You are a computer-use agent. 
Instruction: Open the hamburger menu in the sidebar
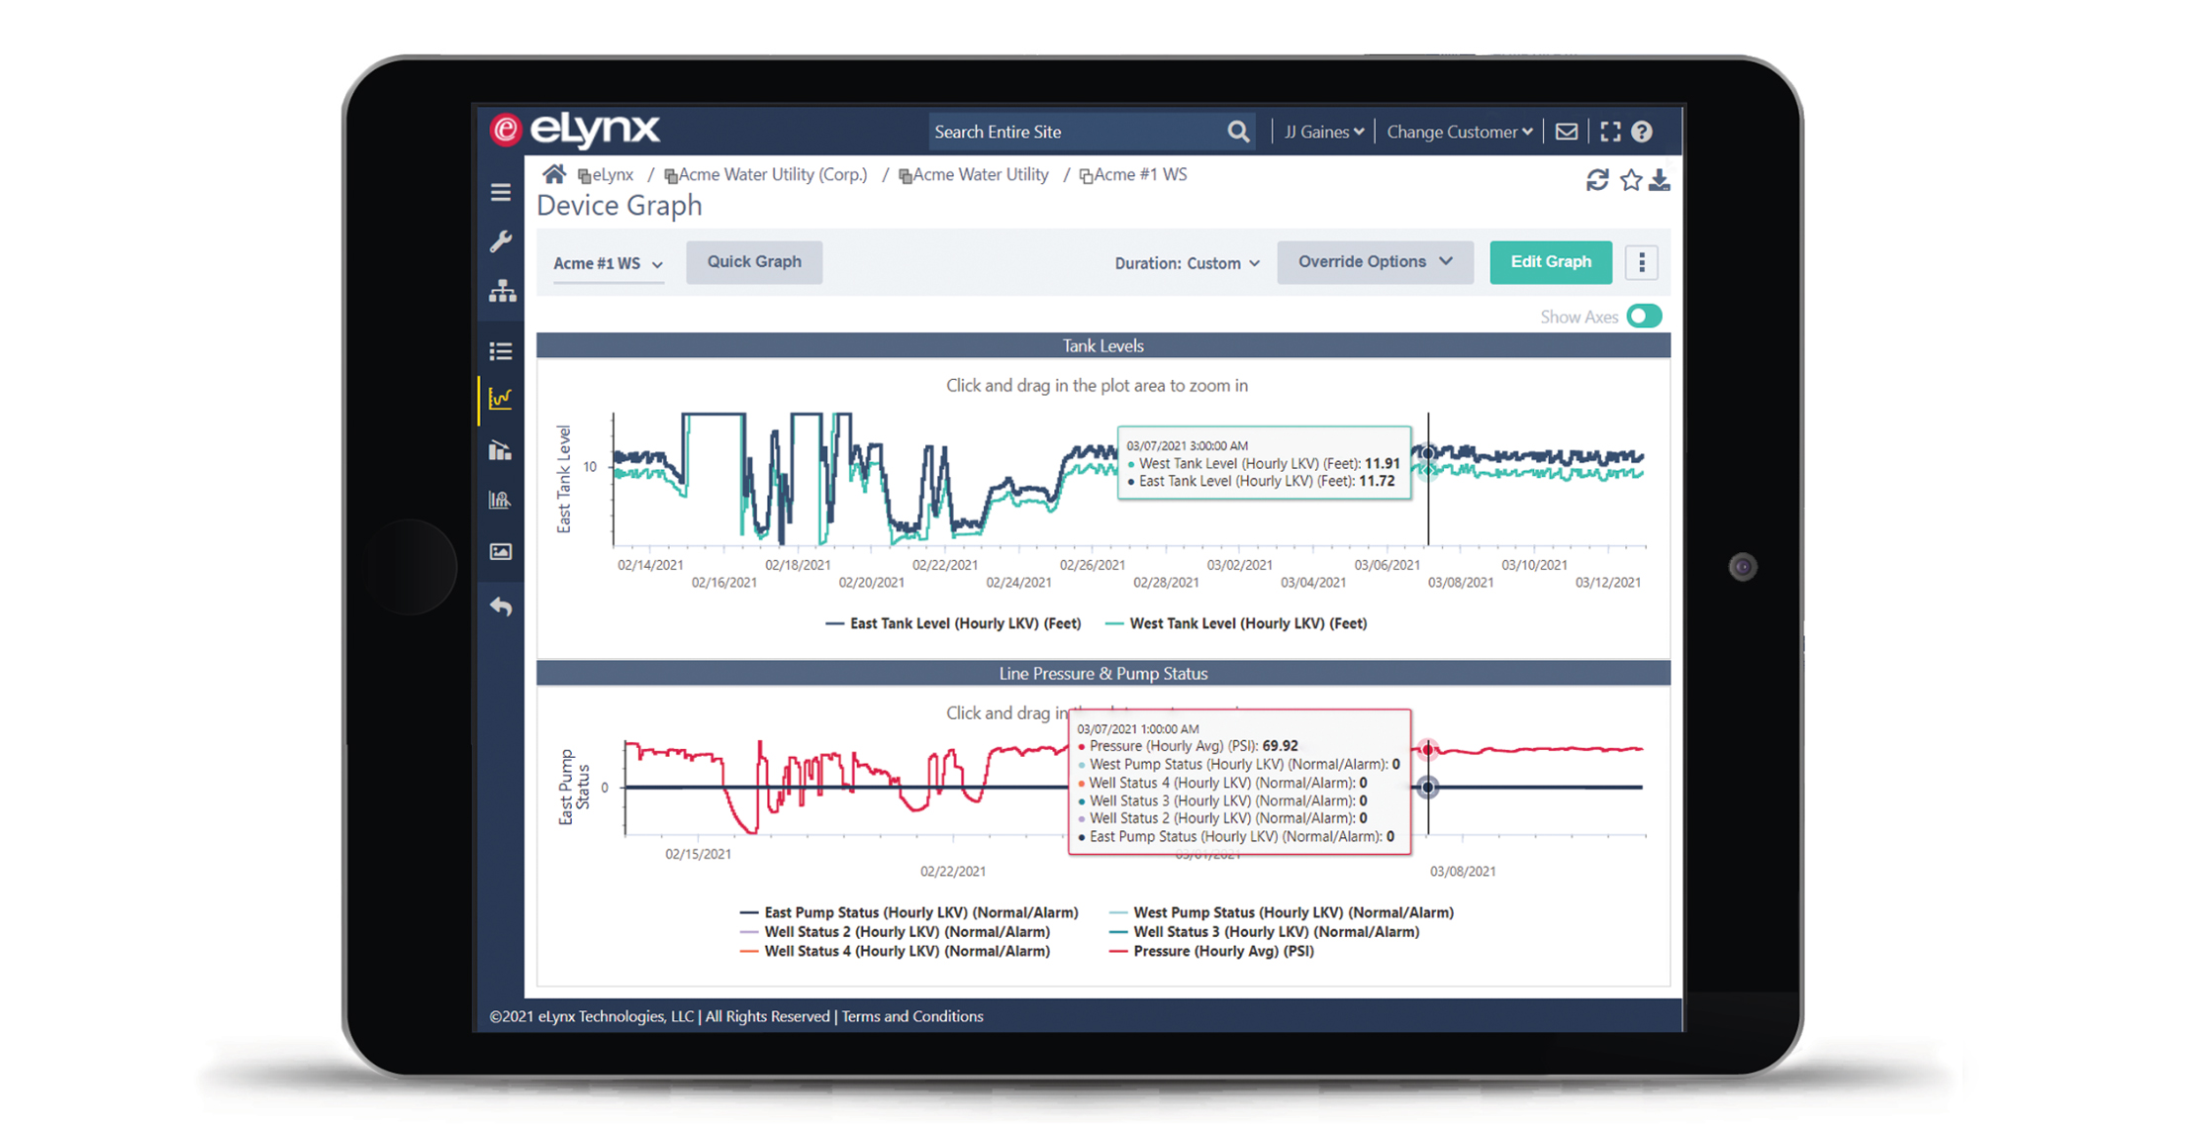501,192
